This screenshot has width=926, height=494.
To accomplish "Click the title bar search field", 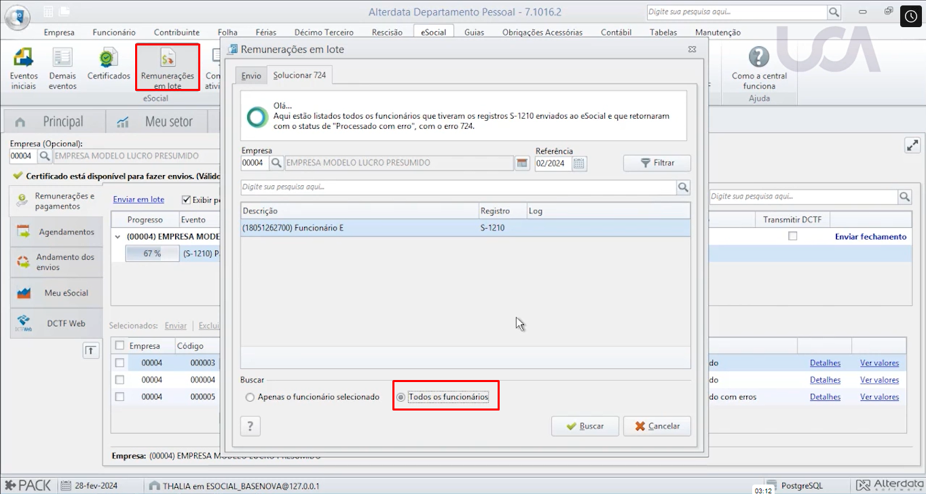I will pos(737,12).
